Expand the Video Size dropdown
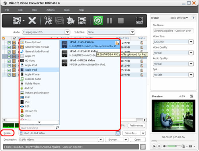 click(191, 42)
